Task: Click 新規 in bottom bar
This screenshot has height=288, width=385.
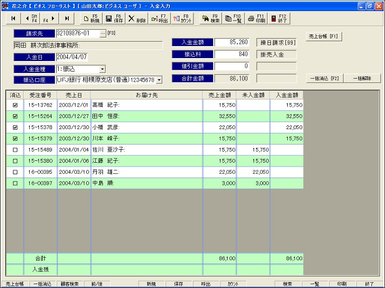Action: coord(151,284)
